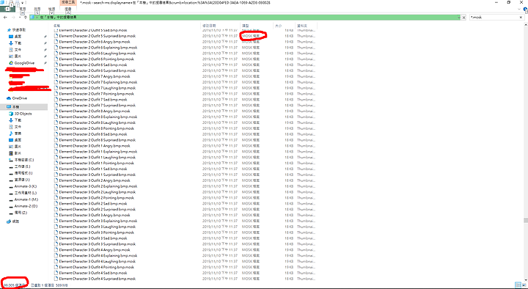Switch to Large icons view in status bar
The height and width of the screenshot is (289, 528).
(524, 285)
